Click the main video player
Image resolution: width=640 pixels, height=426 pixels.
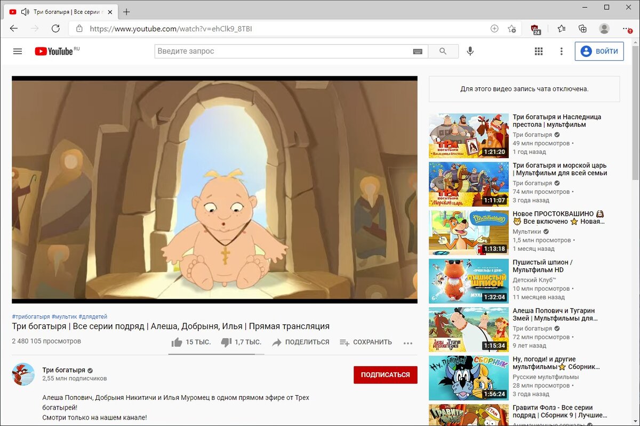click(x=214, y=190)
